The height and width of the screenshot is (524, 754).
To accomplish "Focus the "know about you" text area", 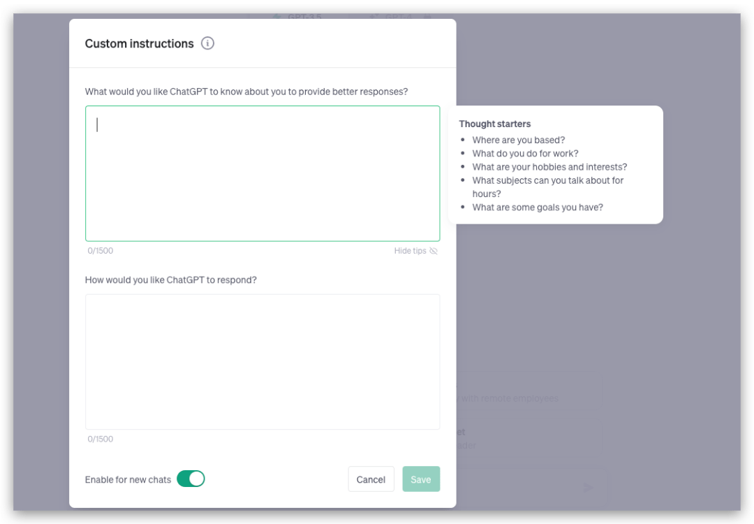I will pos(263,173).
